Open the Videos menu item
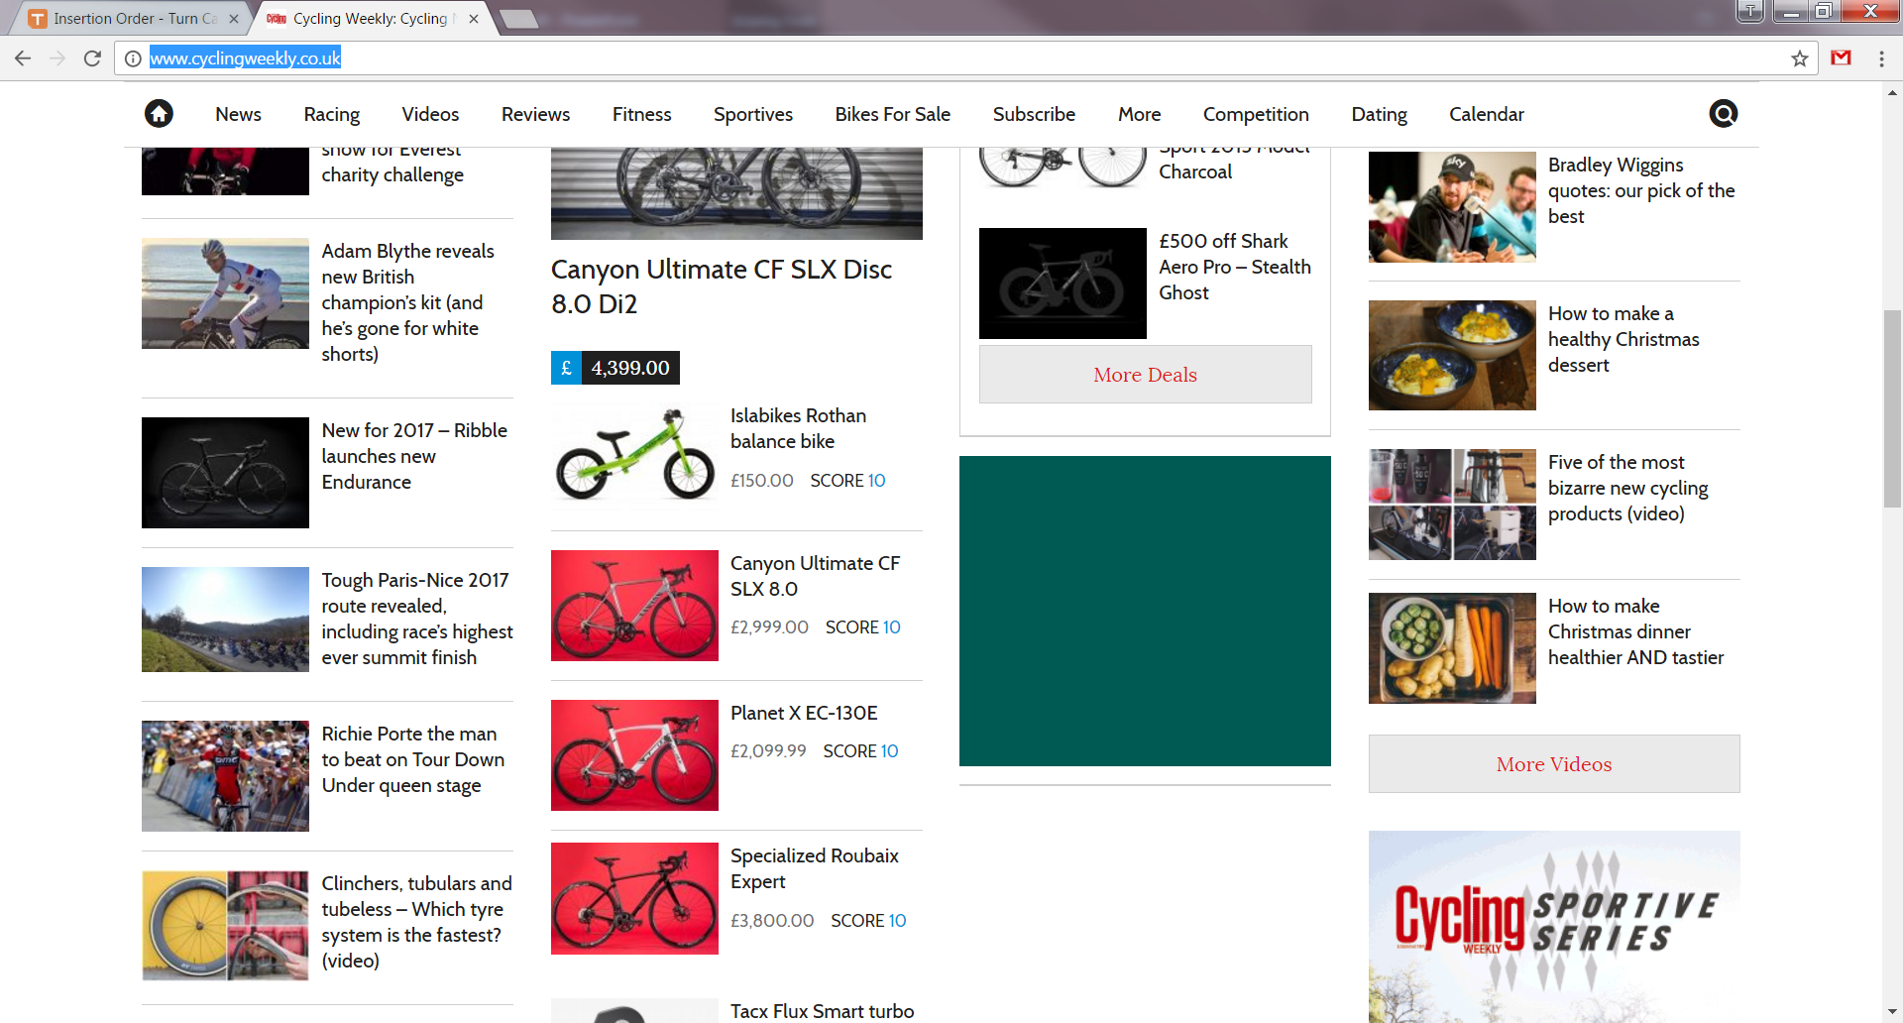The height and width of the screenshot is (1023, 1903). pos(430,114)
